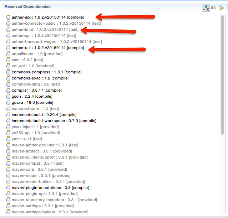
Task: Select asm : 5.0.2 [test]
Action: coord(27,60)
